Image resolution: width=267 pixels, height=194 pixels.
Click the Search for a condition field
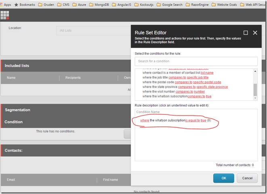pos(196,61)
